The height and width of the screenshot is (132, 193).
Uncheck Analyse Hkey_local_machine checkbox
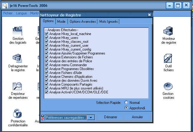(x=46, y=34)
